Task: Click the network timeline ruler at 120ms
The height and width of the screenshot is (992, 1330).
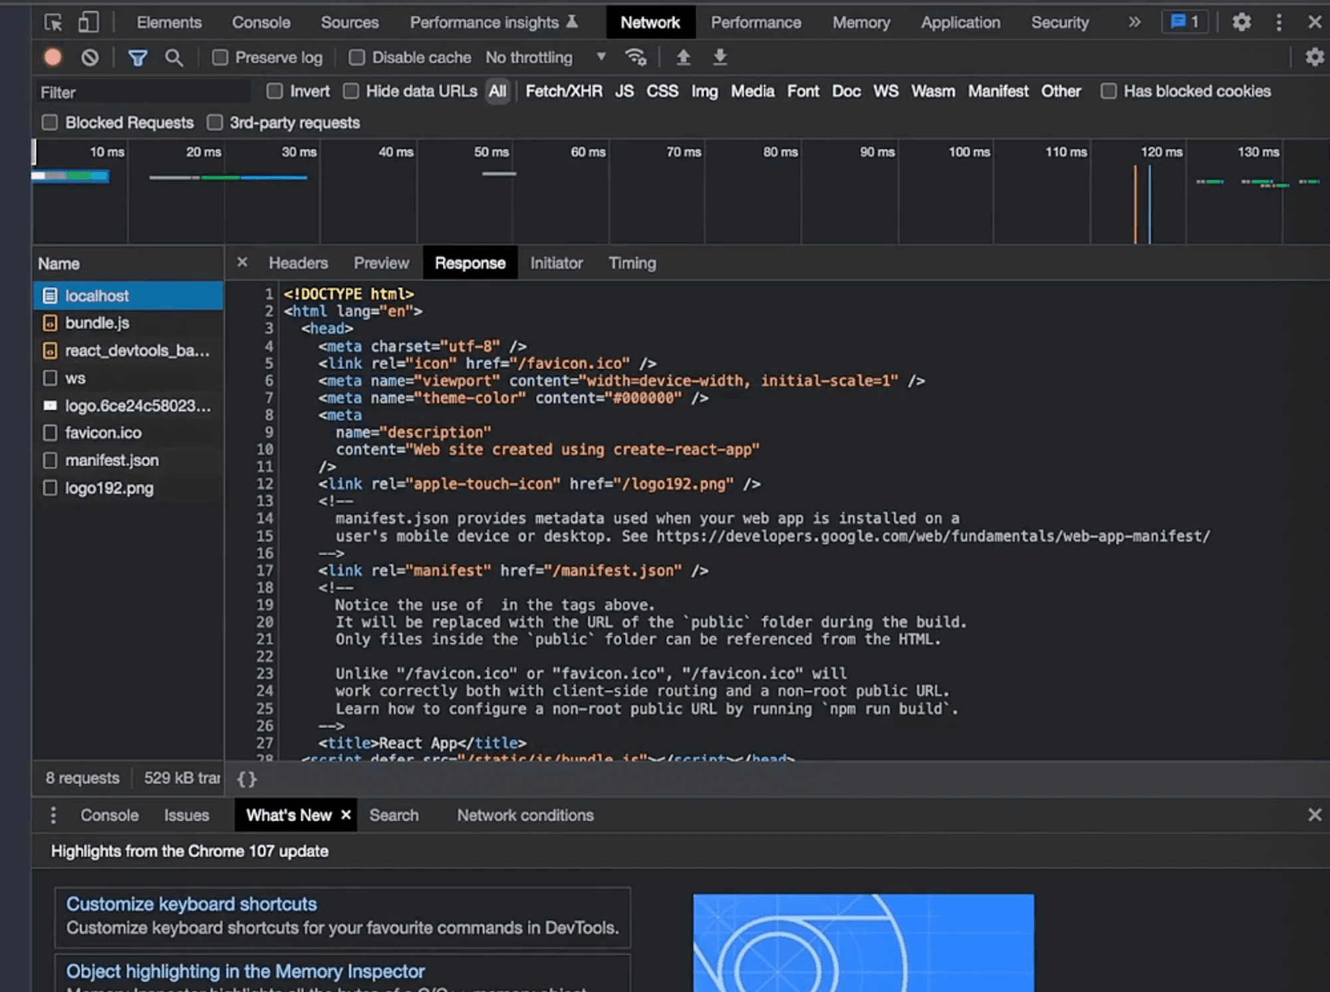Action: [x=1160, y=151]
